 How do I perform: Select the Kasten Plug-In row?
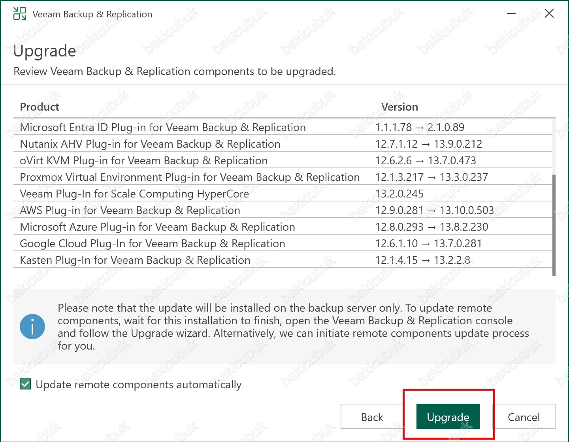click(135, 260)
